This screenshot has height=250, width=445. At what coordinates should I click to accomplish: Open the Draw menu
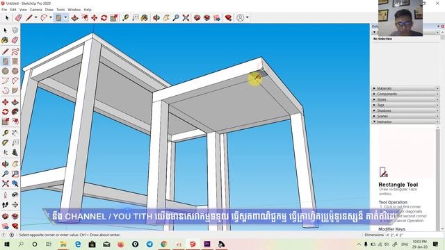coord(49,10)
